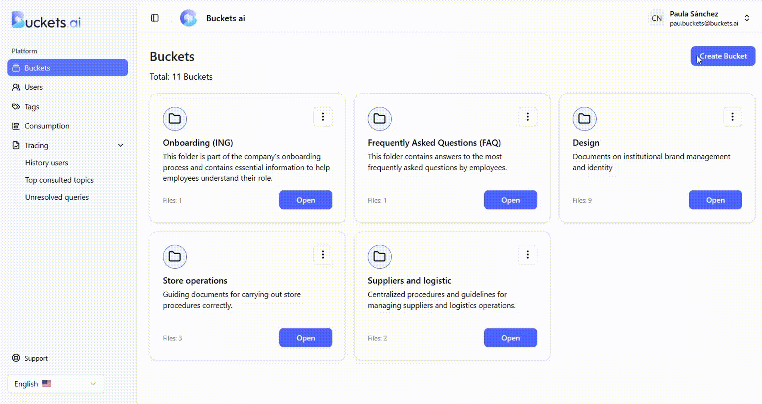The width and height of the screenshot is (762, 404).
Task: Open Unresolved queries under Tracing
Action: [x=57, y=197]
